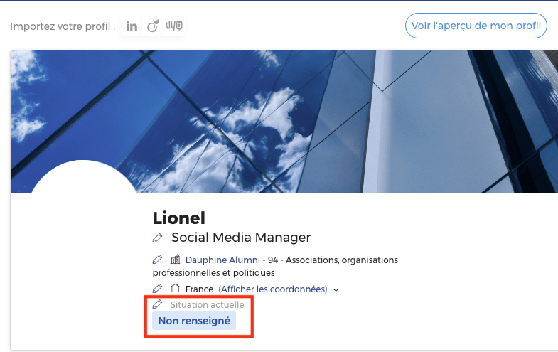Click the Situation actuelle label
Viewport: 558px width, 352px height.
click(x=207, y=305)
